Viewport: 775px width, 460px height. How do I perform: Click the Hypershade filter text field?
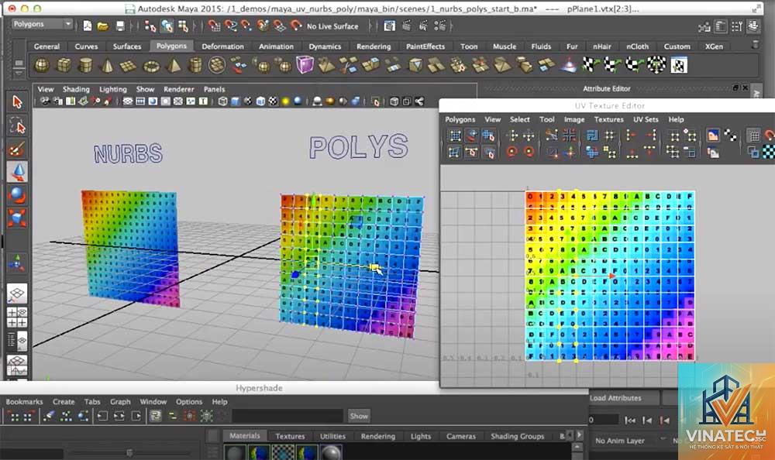(288, 416)
